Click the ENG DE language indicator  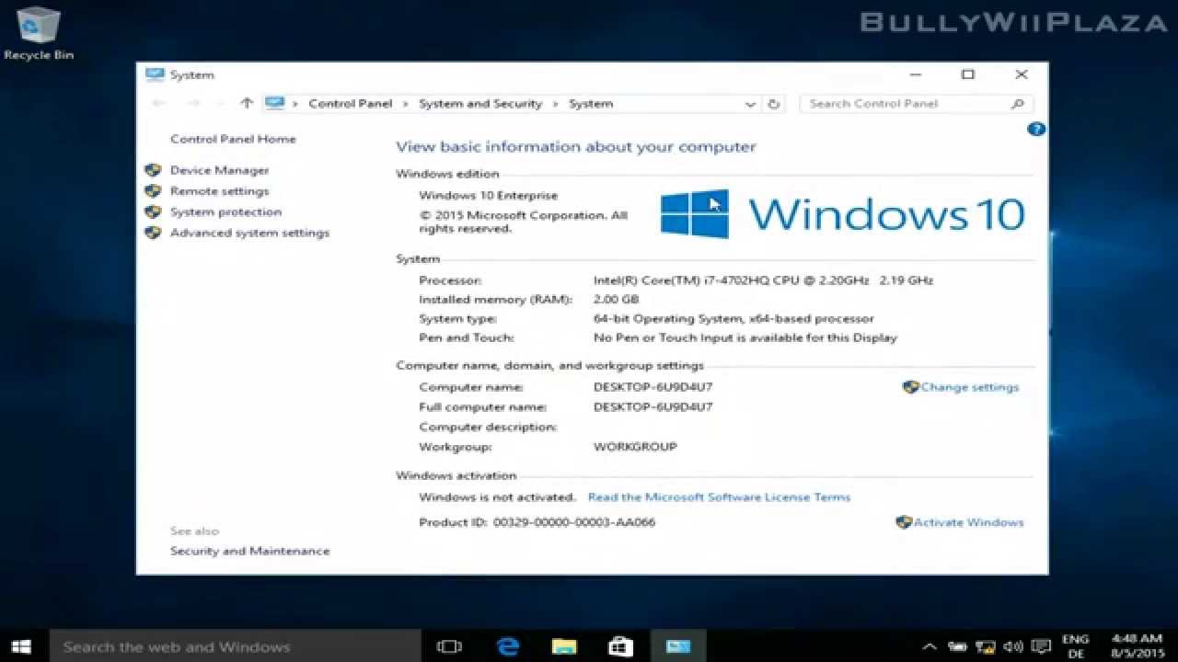[x=1075, y=646]
